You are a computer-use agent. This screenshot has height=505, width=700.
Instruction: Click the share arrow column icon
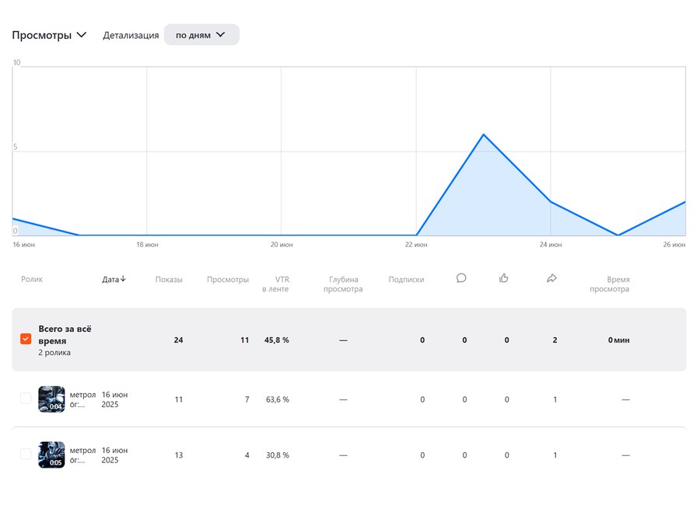pos(551,278)
